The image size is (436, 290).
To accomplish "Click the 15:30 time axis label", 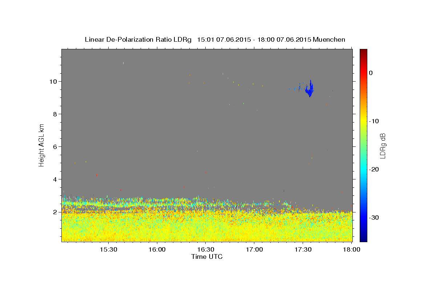I will pyautogui.click(x=108, y=250).
